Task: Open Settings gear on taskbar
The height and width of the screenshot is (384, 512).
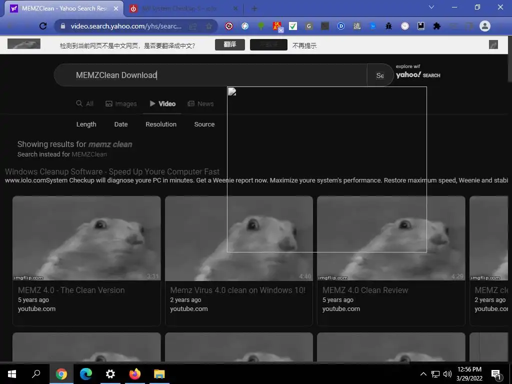Action: coord(110,373)
